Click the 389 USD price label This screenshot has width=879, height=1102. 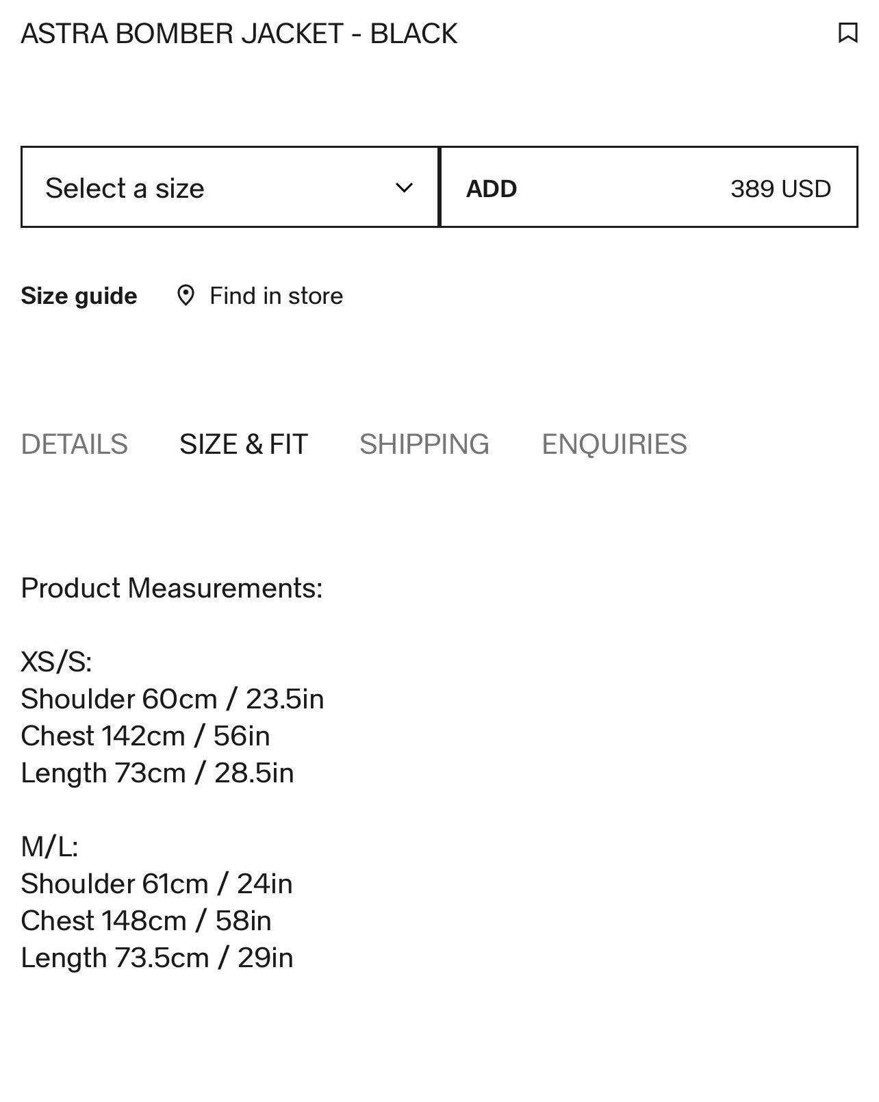click(x=780, y=188)
